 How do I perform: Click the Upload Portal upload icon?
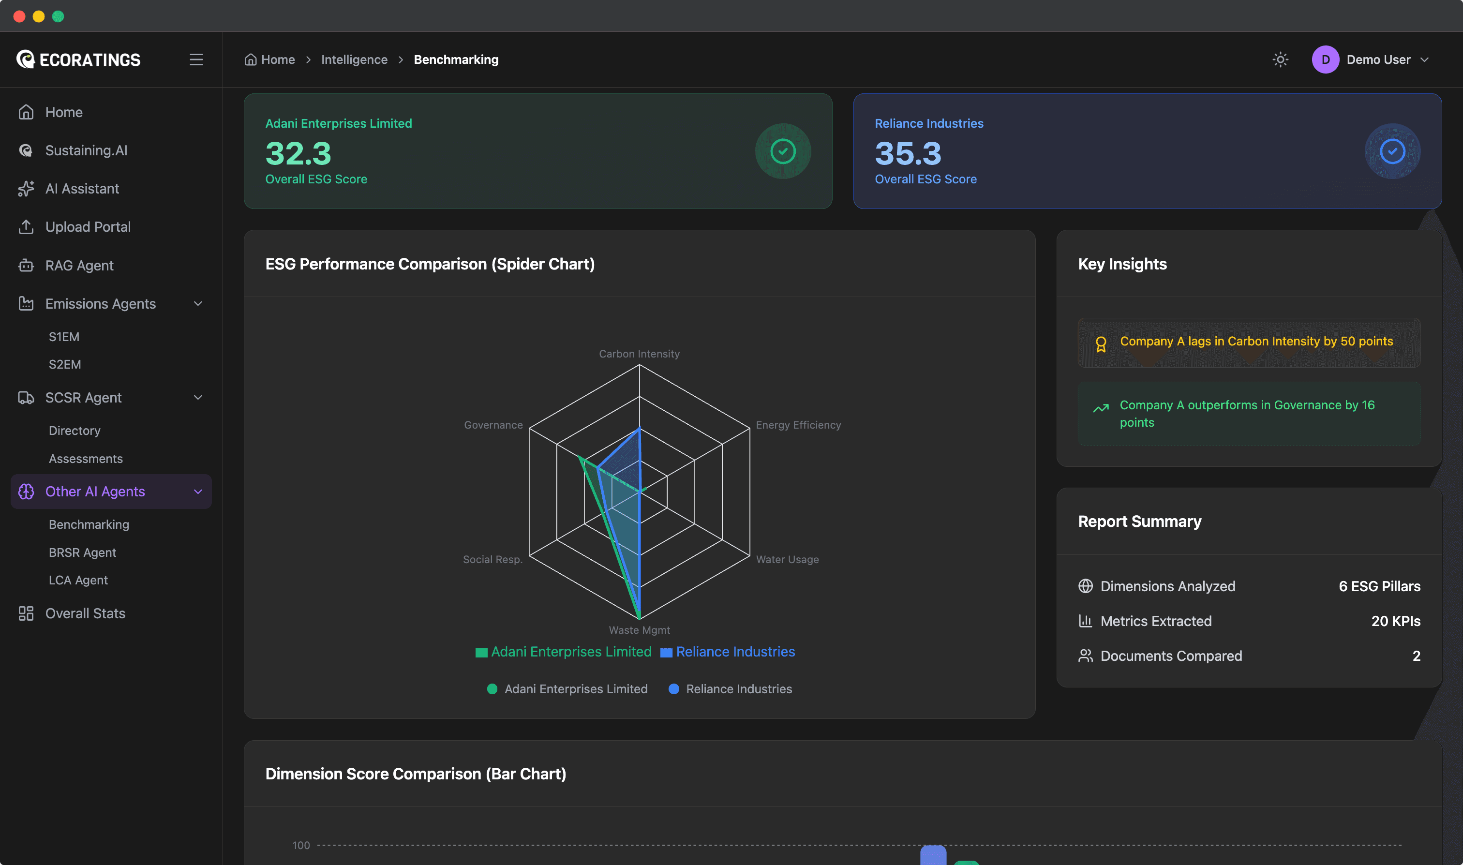pos(26,227)
